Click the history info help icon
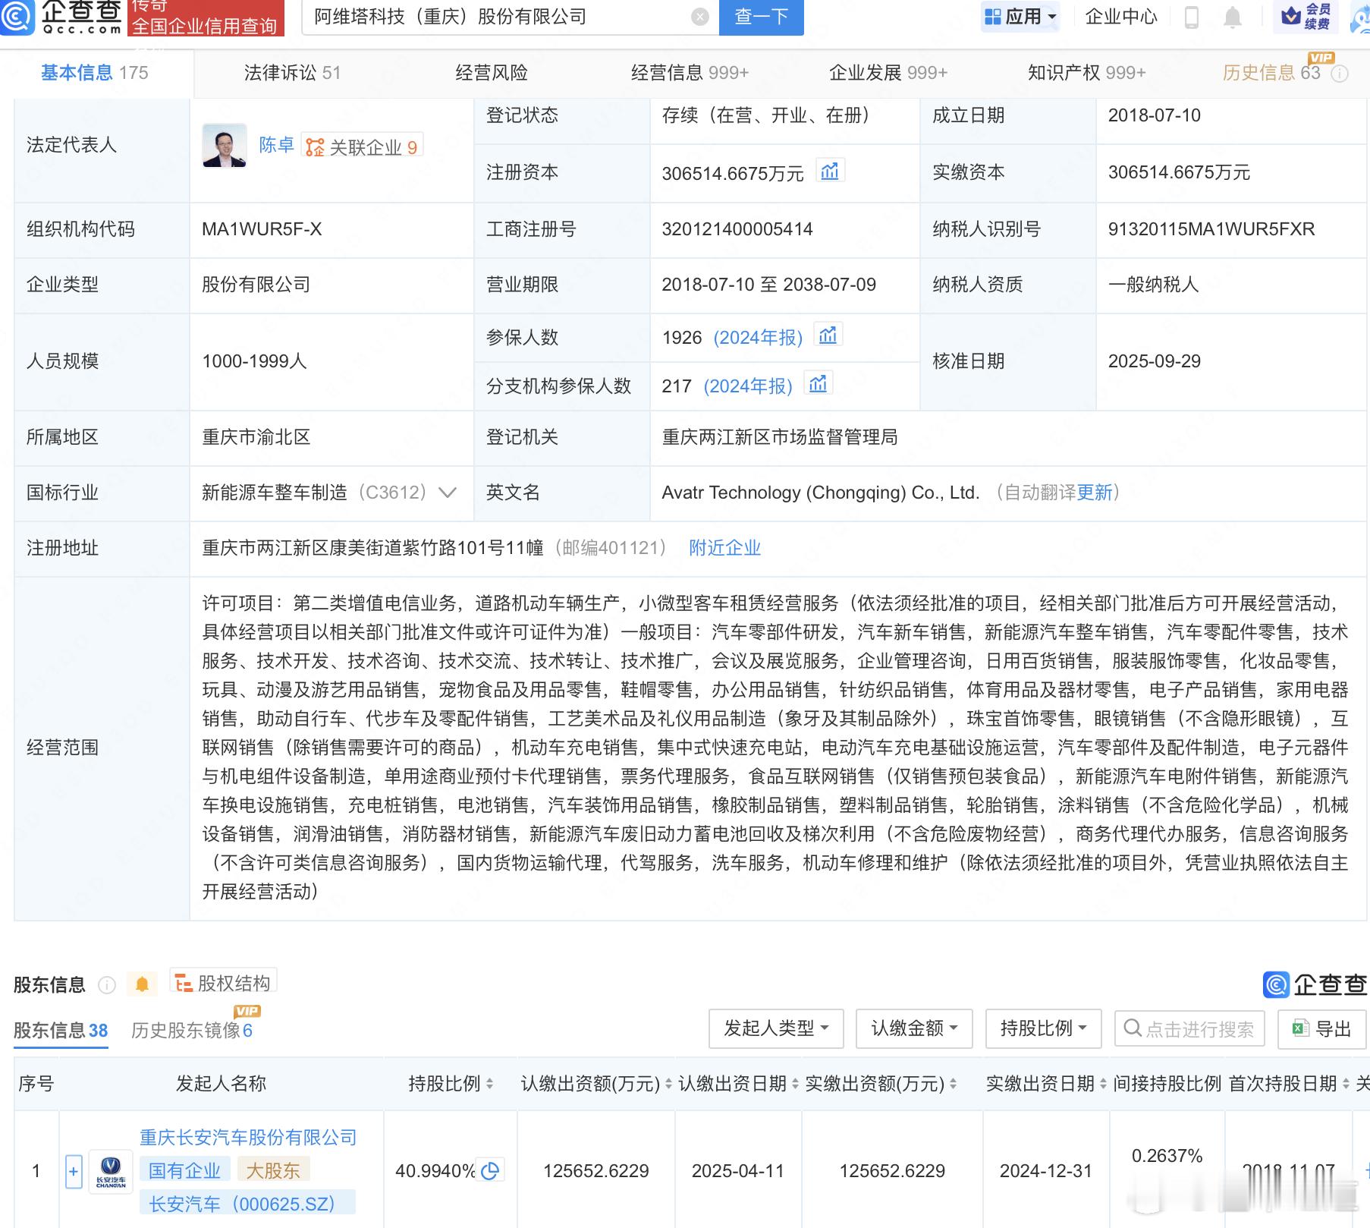 (1340, 74)
